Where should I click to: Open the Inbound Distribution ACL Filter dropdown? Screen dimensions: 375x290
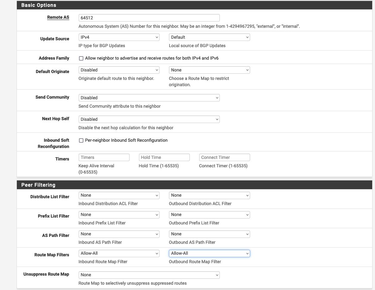pyautogui.click(x=119, y=195)
